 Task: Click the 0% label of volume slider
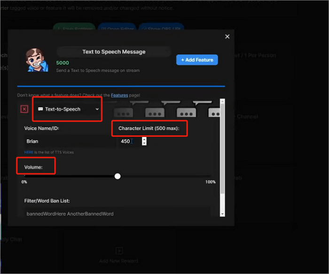point(24,182)
